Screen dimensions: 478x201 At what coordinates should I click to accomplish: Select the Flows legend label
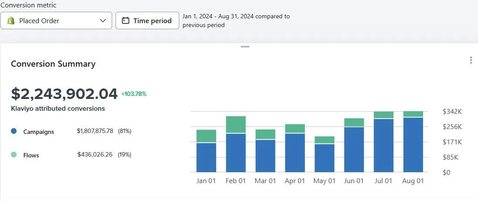coord(31,155)
